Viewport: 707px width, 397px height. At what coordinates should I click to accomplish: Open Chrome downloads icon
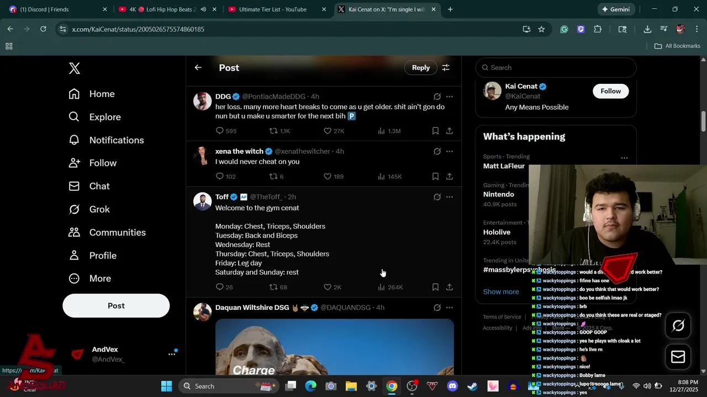tap(647, 29)
